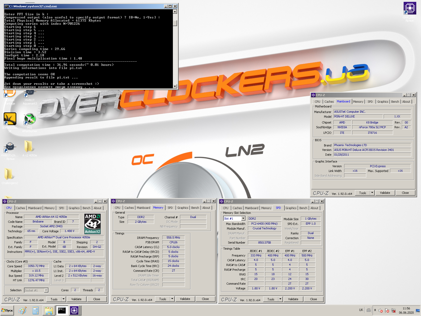The width and height of the screenshot is (421, 316).
Task: Click title bar icon of CPU-Z Mainboard window
Action: coord(313,95)
